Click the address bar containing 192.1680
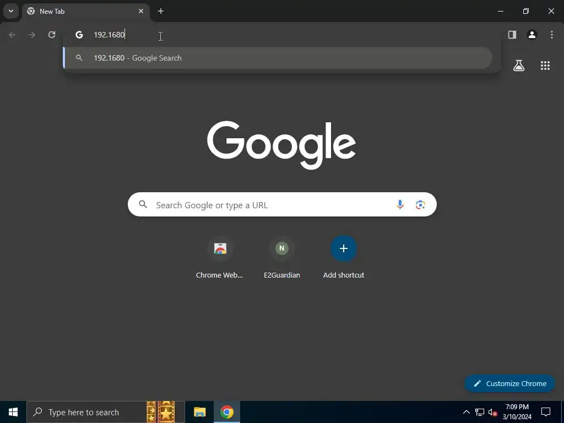 (x=282, y=35)
